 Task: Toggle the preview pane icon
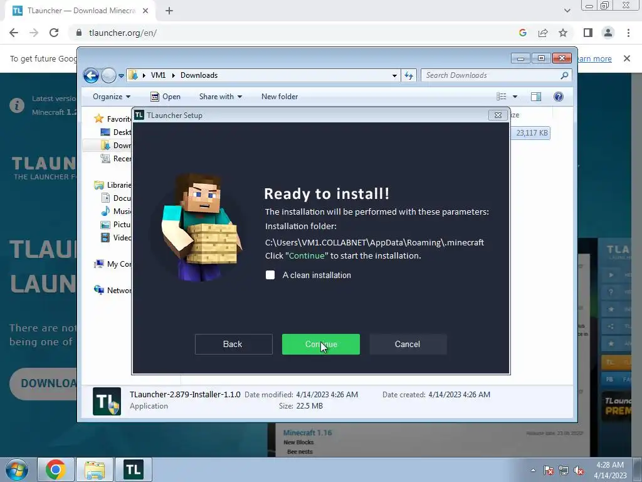[x=536, y=97]
